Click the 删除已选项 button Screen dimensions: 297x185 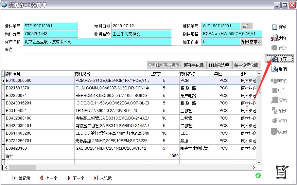click(x=219, y=65)
